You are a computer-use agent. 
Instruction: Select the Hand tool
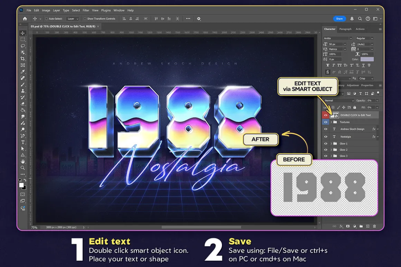click(23, 161)
